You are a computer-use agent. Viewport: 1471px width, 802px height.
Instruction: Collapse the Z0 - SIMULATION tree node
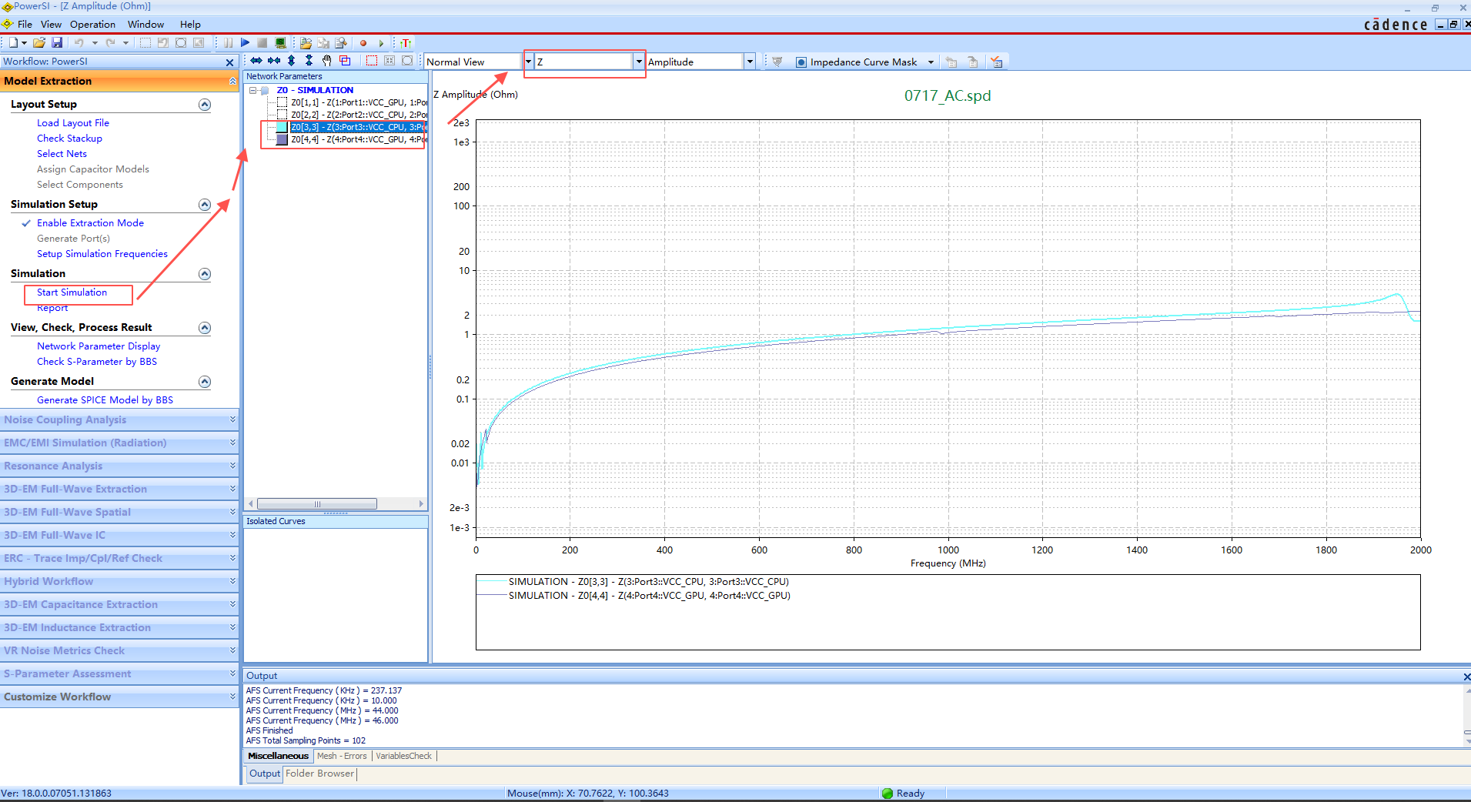(x=252, y=90)
